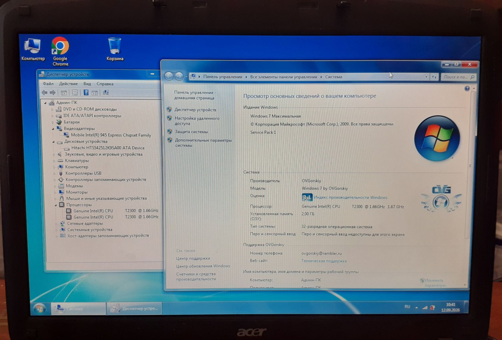Click the RU language indicator in the taskbar
The height and width of the screenshot is (340, 502).
(407, 307)
